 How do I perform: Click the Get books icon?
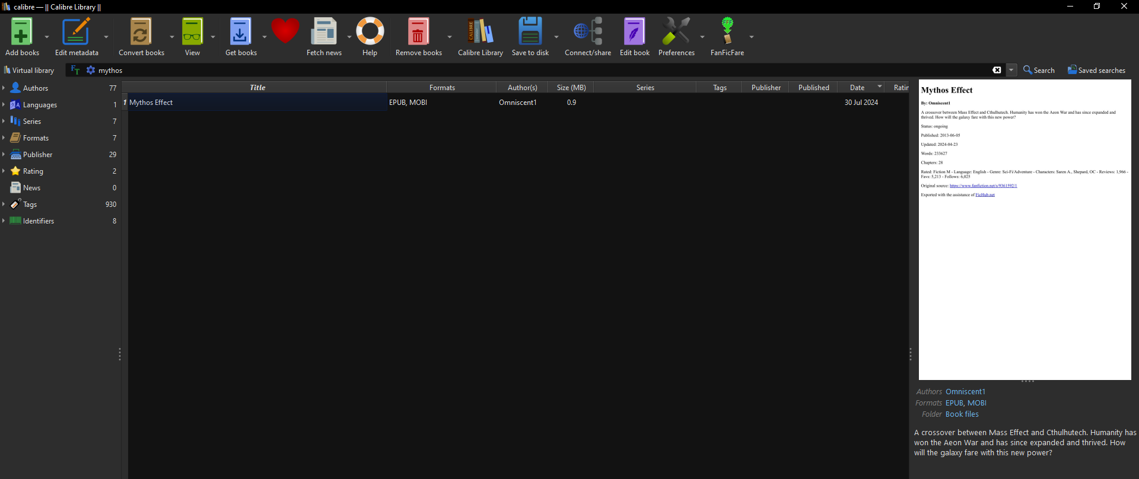(x=240, y=31)
